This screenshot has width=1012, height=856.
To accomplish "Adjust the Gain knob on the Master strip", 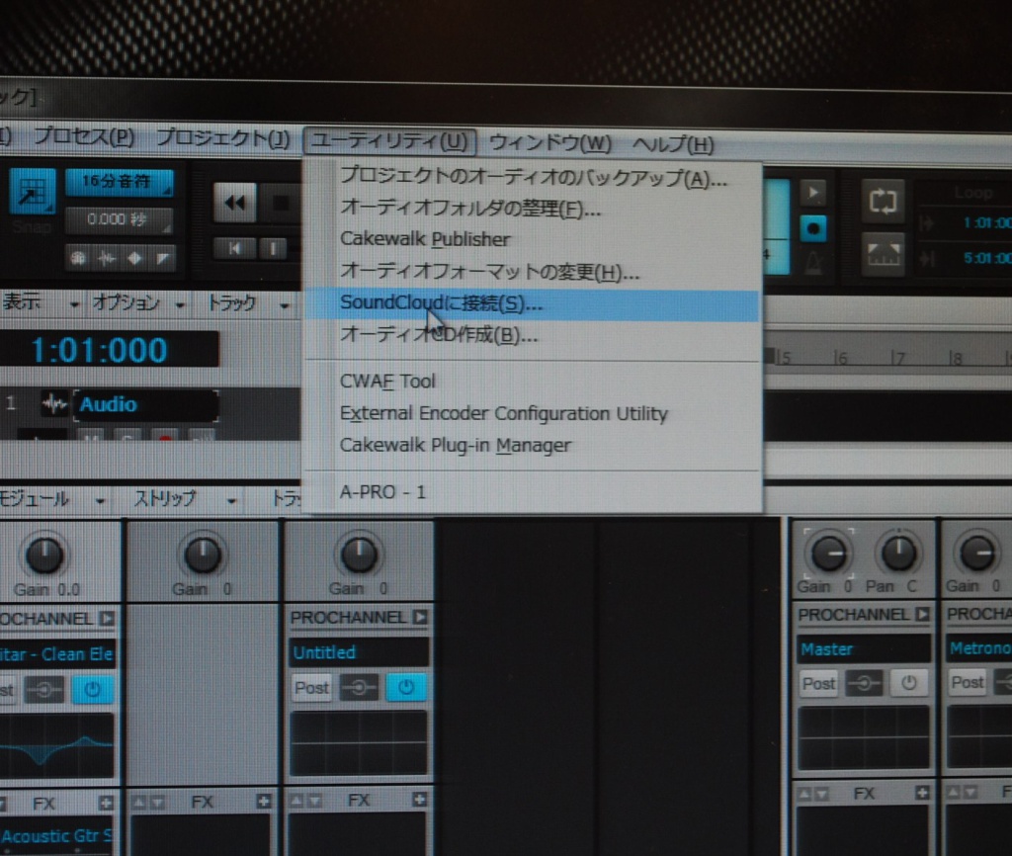I will pos(829,554).
